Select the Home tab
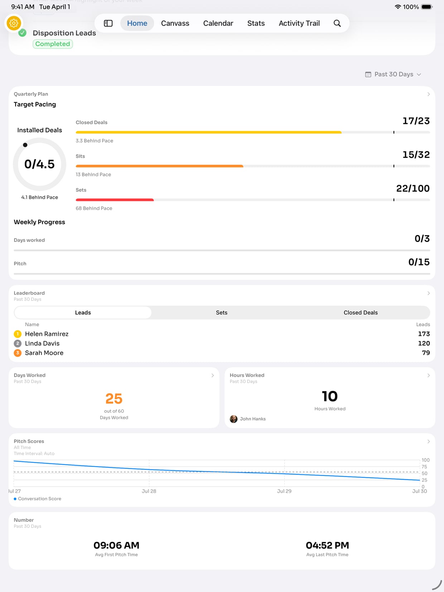This screenshot has width=444, height=592. (x=137, y=23)
